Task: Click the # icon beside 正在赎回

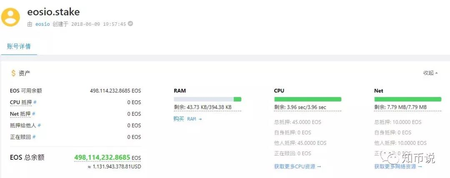Action: point(34,137)
